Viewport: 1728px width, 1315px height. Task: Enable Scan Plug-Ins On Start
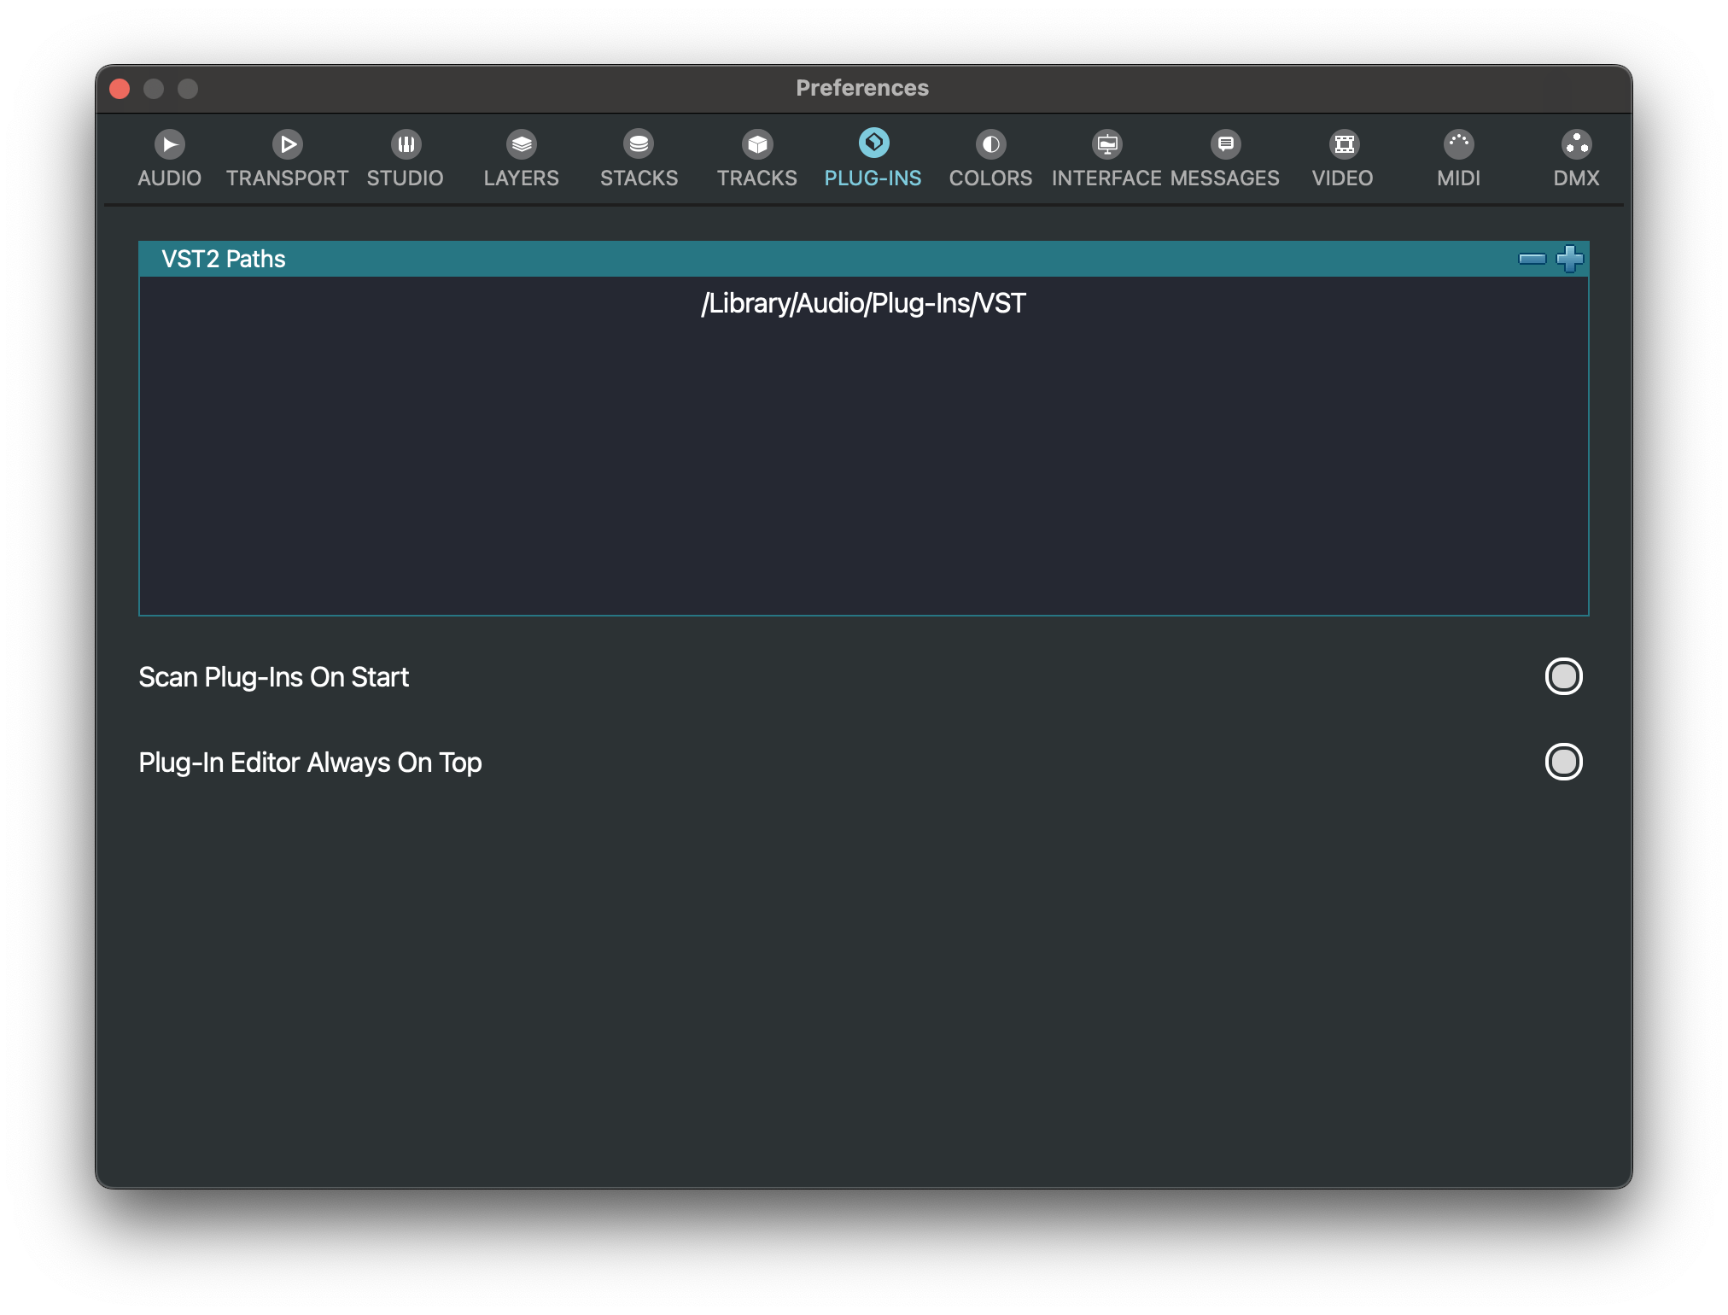tap(1563, 677)
